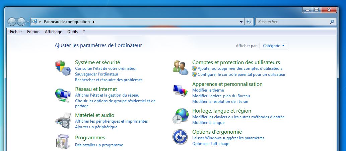Click Optimiser l'affichage link
Image resolution: width=346 pixels, height=151 pixels.
tap(211, 144)
